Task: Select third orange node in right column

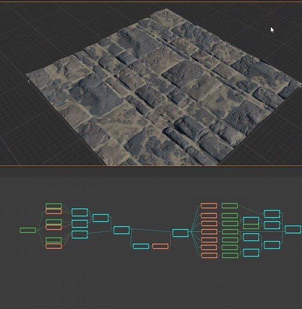Action: [x=209, y=223]
